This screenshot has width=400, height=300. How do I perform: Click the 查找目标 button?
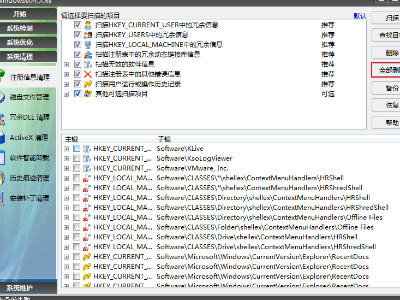(x=386, y=36)
